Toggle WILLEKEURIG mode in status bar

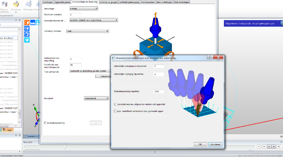245,156
